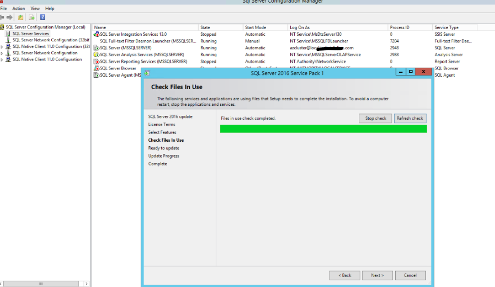Sort by the State column header
The width and height of the screenshot is (495, 287).
[x=221, y=27]
